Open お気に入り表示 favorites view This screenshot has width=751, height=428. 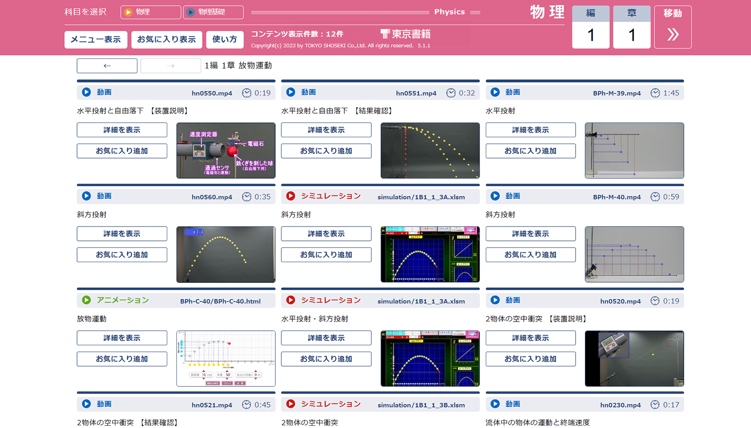(x=166, y=39)
